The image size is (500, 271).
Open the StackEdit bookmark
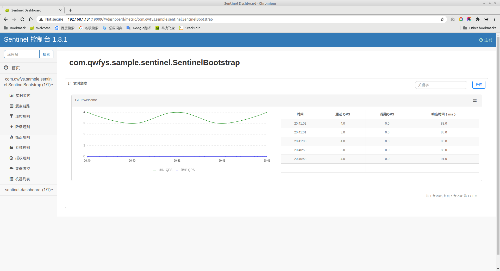190,28
